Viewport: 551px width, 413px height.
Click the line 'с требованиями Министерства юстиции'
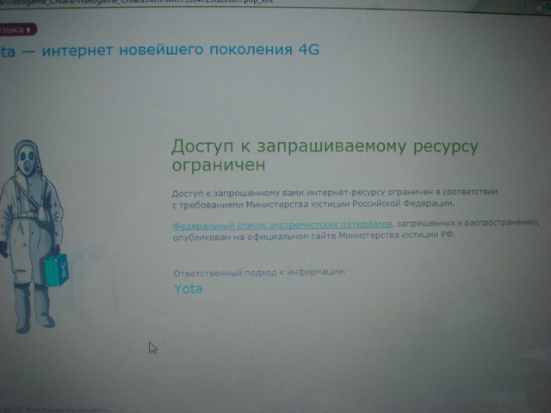313,204
